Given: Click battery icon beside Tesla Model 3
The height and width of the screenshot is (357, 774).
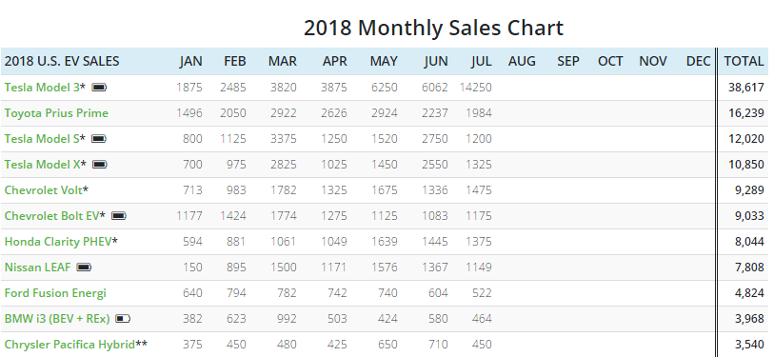Looking at the screenshot, I should pyautogui.click(x=99, y=88).
